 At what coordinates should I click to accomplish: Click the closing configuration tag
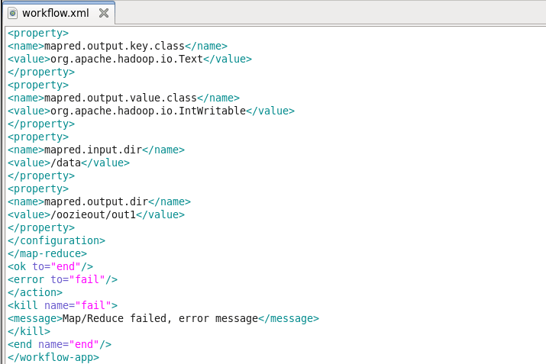57,240
